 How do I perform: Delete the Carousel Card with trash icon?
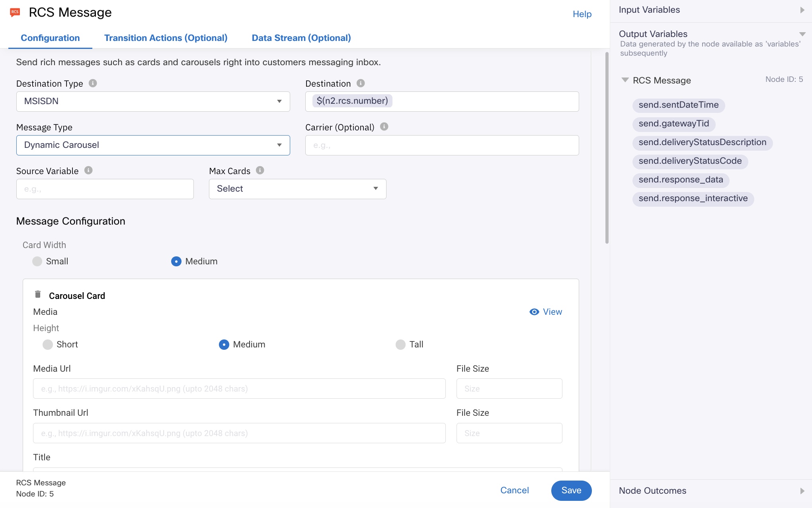pyautogui.click(x=38, y=294)
